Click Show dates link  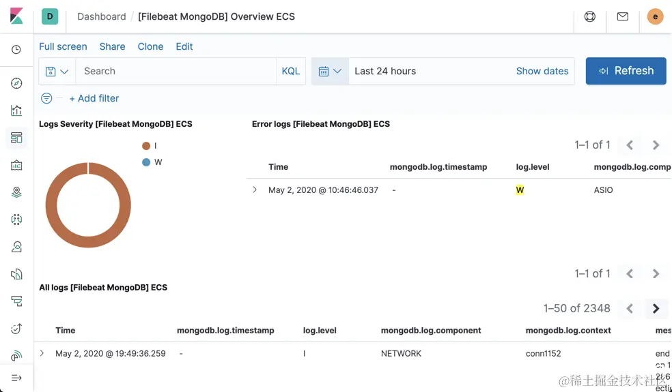[542, 71]
